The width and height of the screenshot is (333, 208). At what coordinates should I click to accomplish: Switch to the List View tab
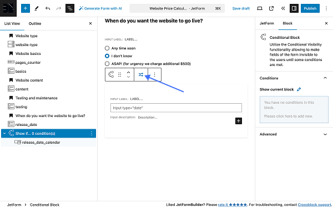point(12,23)
